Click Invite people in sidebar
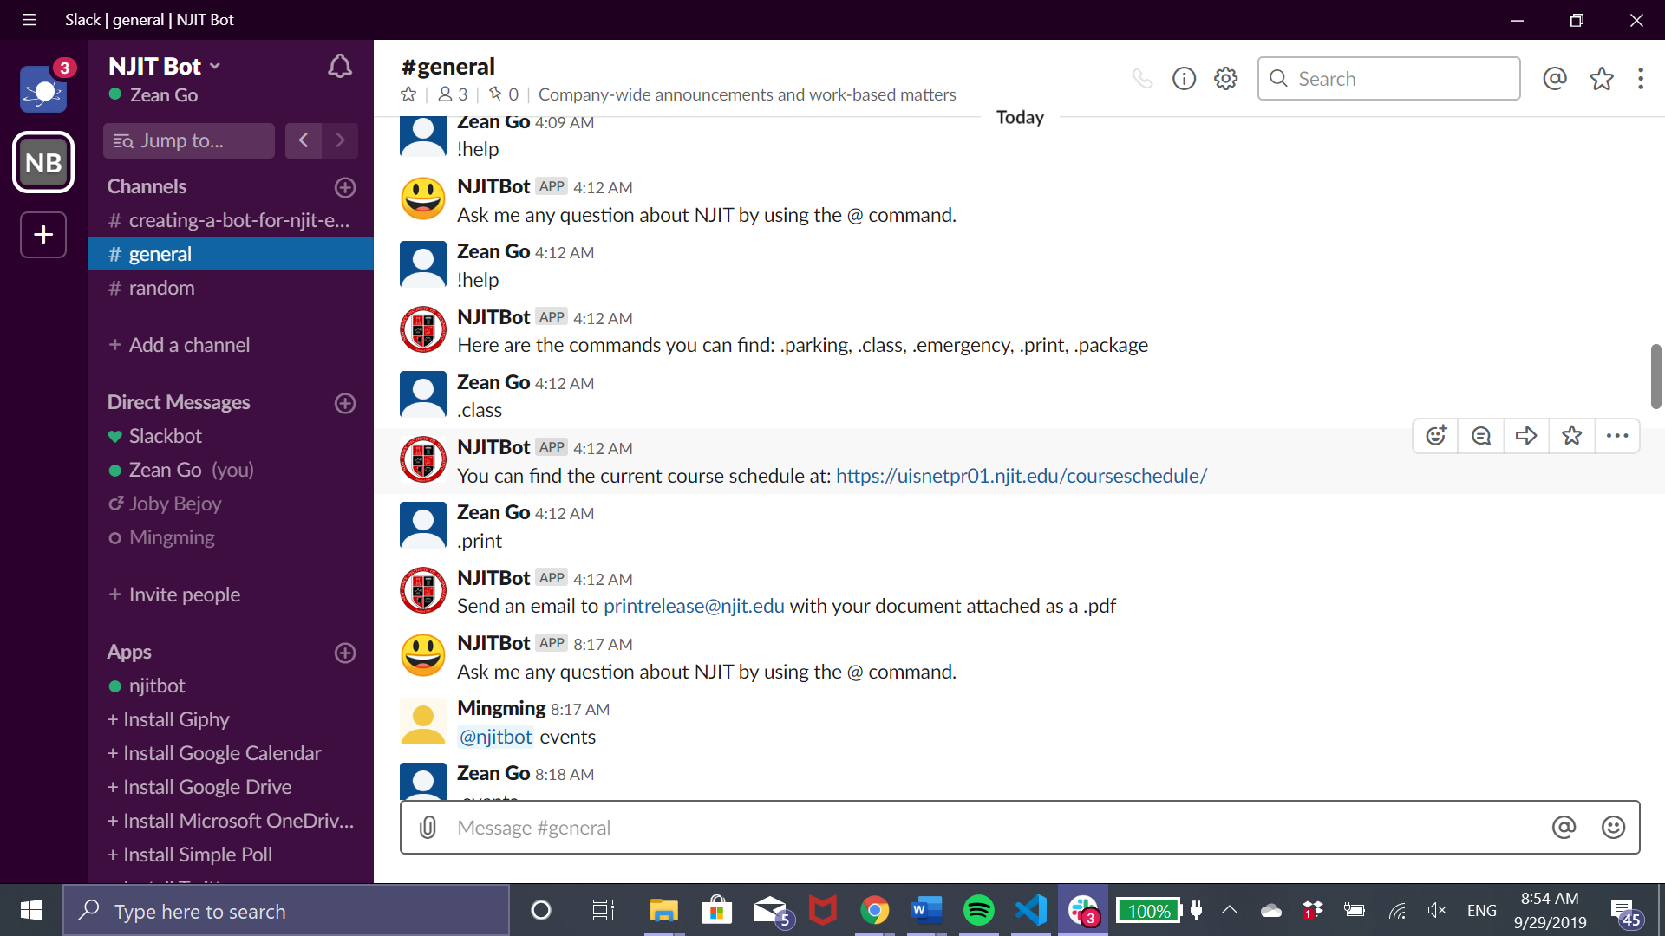Image resolution: width=1665 pixels, height=936 pixels. coord(184,595)
